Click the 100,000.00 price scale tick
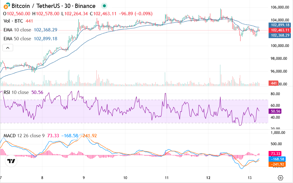Screen dimensions: 293x183 [280, 45]
